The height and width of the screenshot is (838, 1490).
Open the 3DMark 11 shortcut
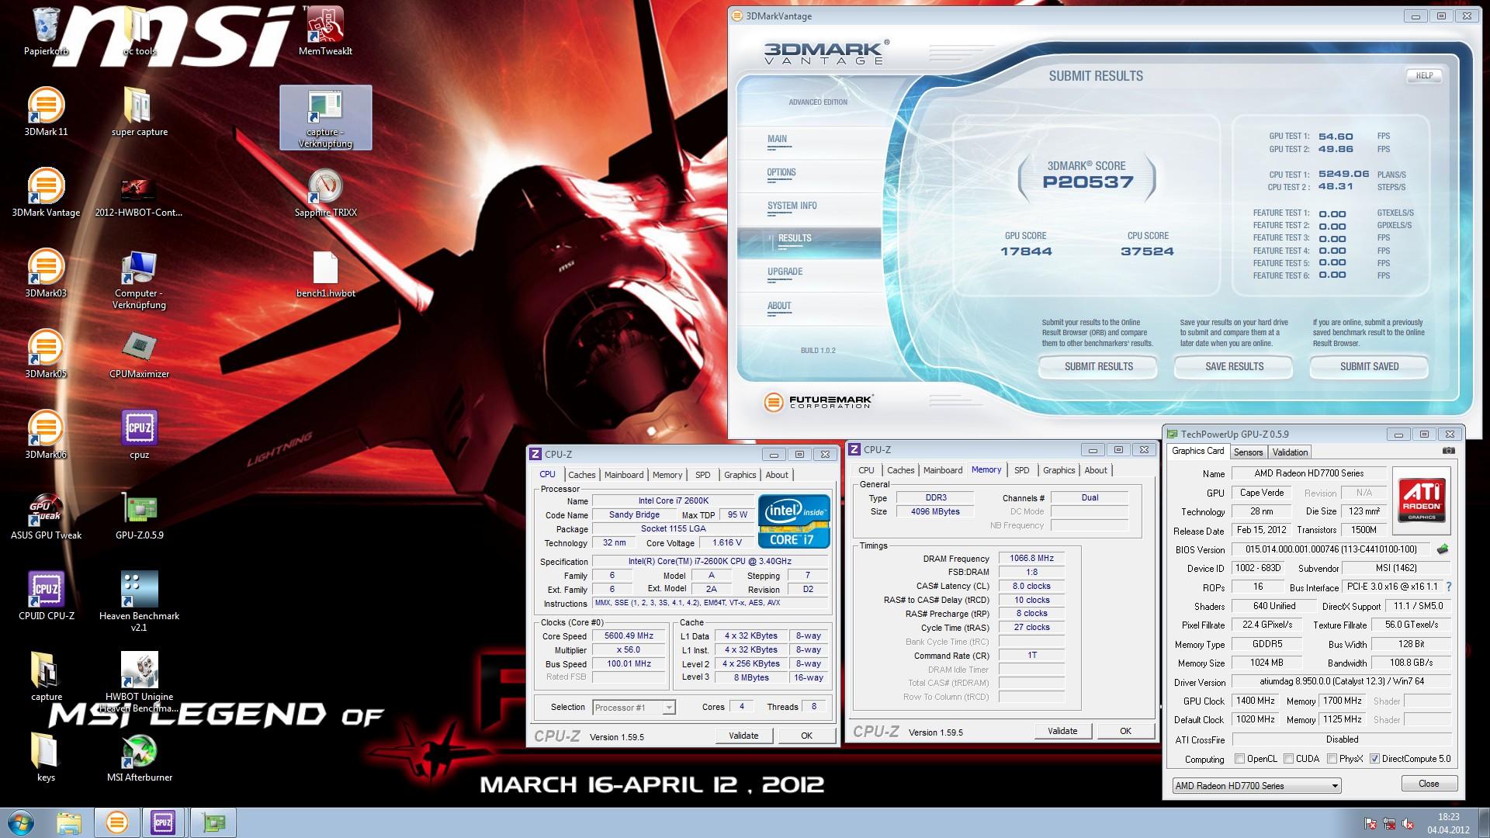(x=47, y=112)
